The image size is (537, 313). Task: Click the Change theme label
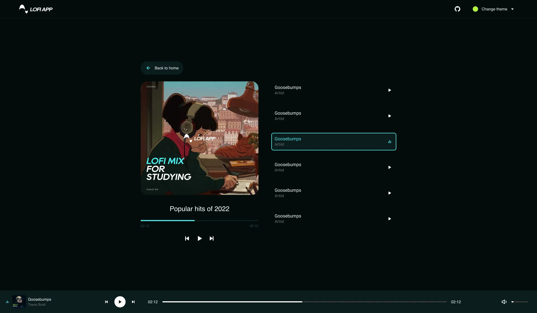(494, 9)
